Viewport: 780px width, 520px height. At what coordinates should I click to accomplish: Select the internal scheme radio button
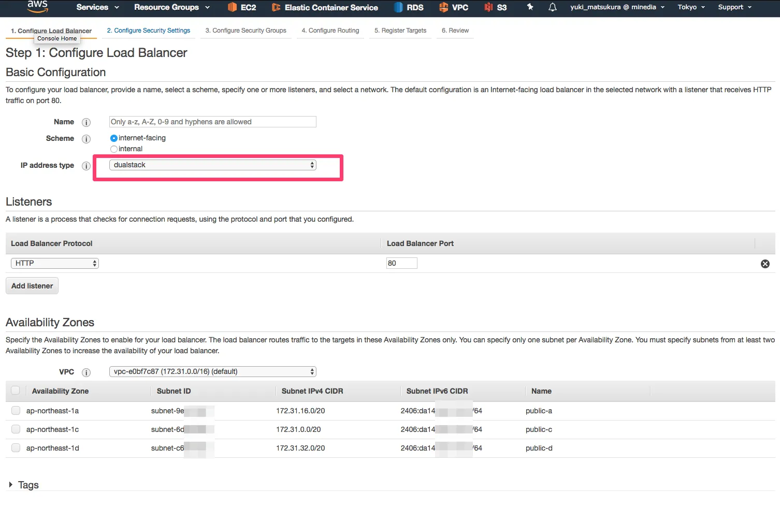point(114,149)
